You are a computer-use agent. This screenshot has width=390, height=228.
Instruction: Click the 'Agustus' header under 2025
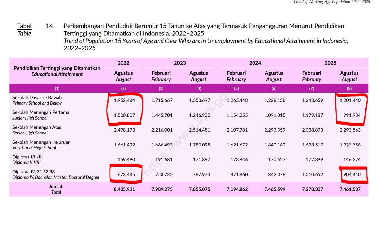point(349,73)
